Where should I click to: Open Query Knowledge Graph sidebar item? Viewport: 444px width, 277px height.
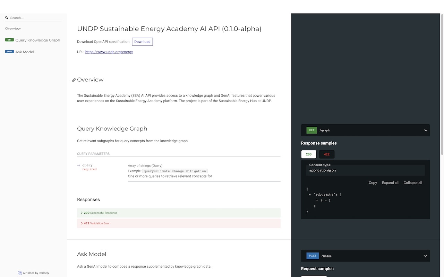[33, 40]
